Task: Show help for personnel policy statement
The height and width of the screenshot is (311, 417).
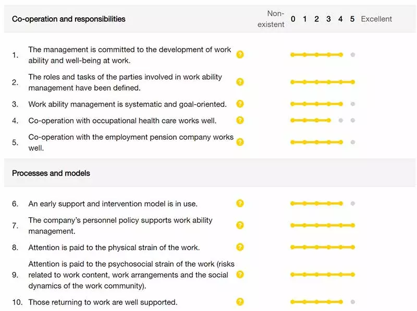Action: (240, 225)
